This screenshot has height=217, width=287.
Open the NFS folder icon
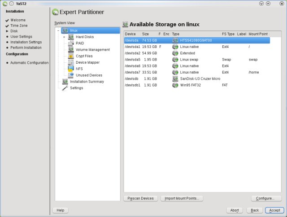pyautogui.click(x=71, y=69)
